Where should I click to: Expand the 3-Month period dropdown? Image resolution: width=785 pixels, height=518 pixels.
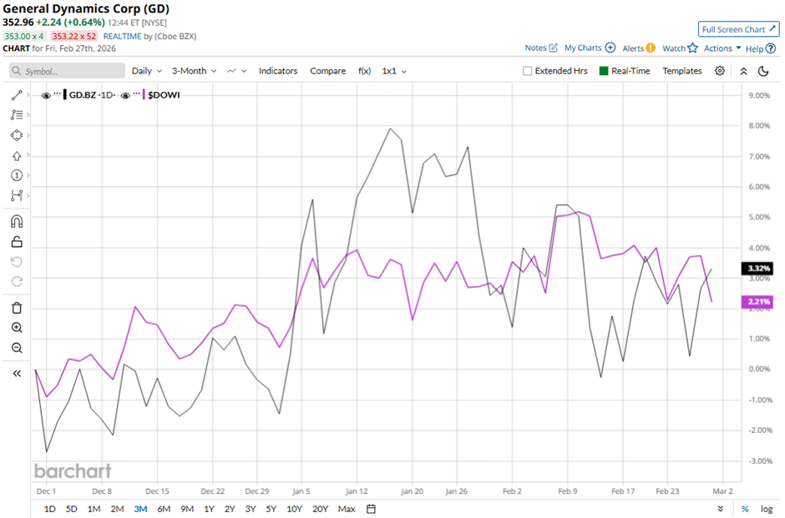(x=194, y=71)
